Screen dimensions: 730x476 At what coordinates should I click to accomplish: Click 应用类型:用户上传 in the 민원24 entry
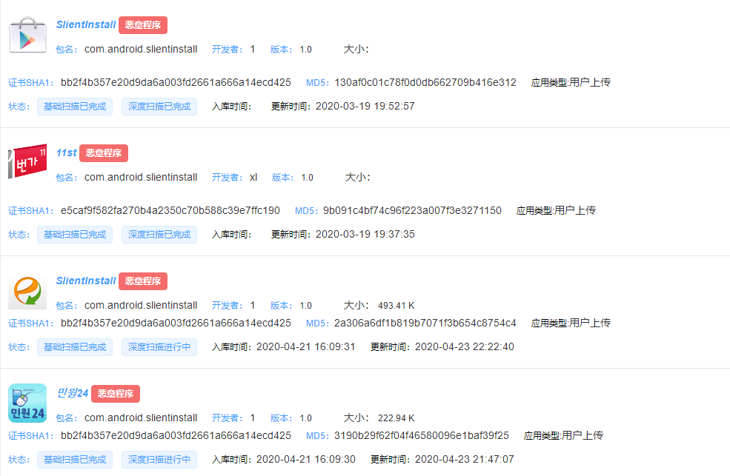[x=563, y=435]
